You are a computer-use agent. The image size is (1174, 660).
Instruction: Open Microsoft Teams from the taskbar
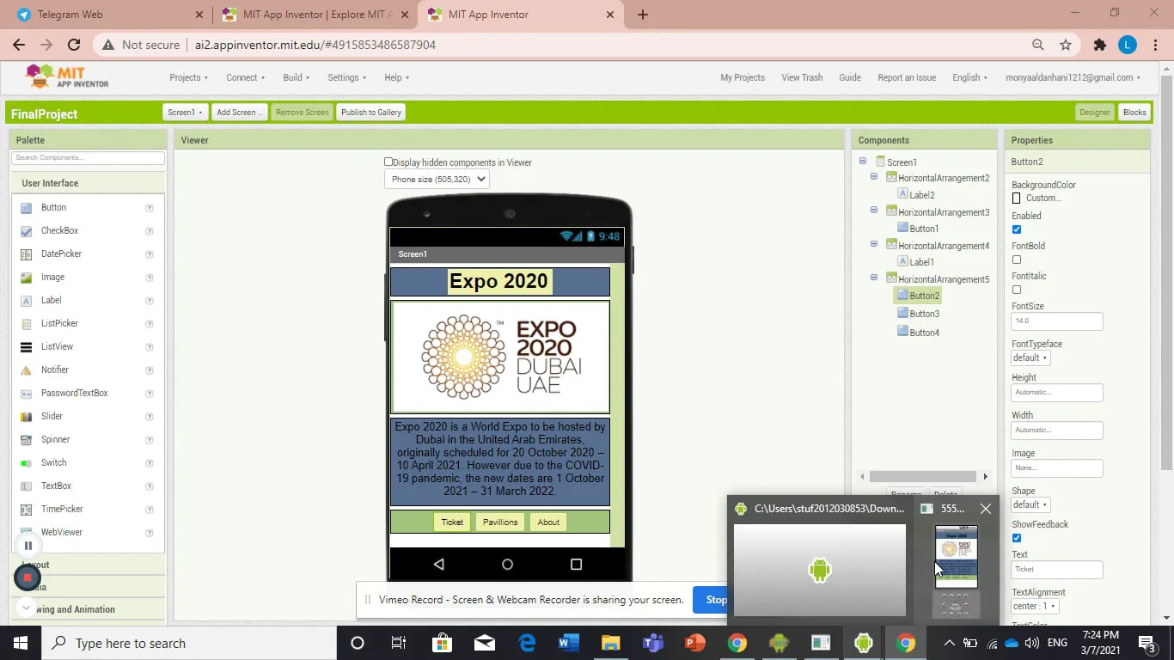pyautogui.click(x=652, y=643)
